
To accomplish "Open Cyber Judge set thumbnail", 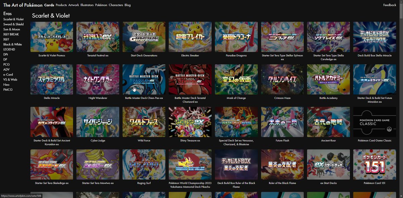I will point(98,122).
